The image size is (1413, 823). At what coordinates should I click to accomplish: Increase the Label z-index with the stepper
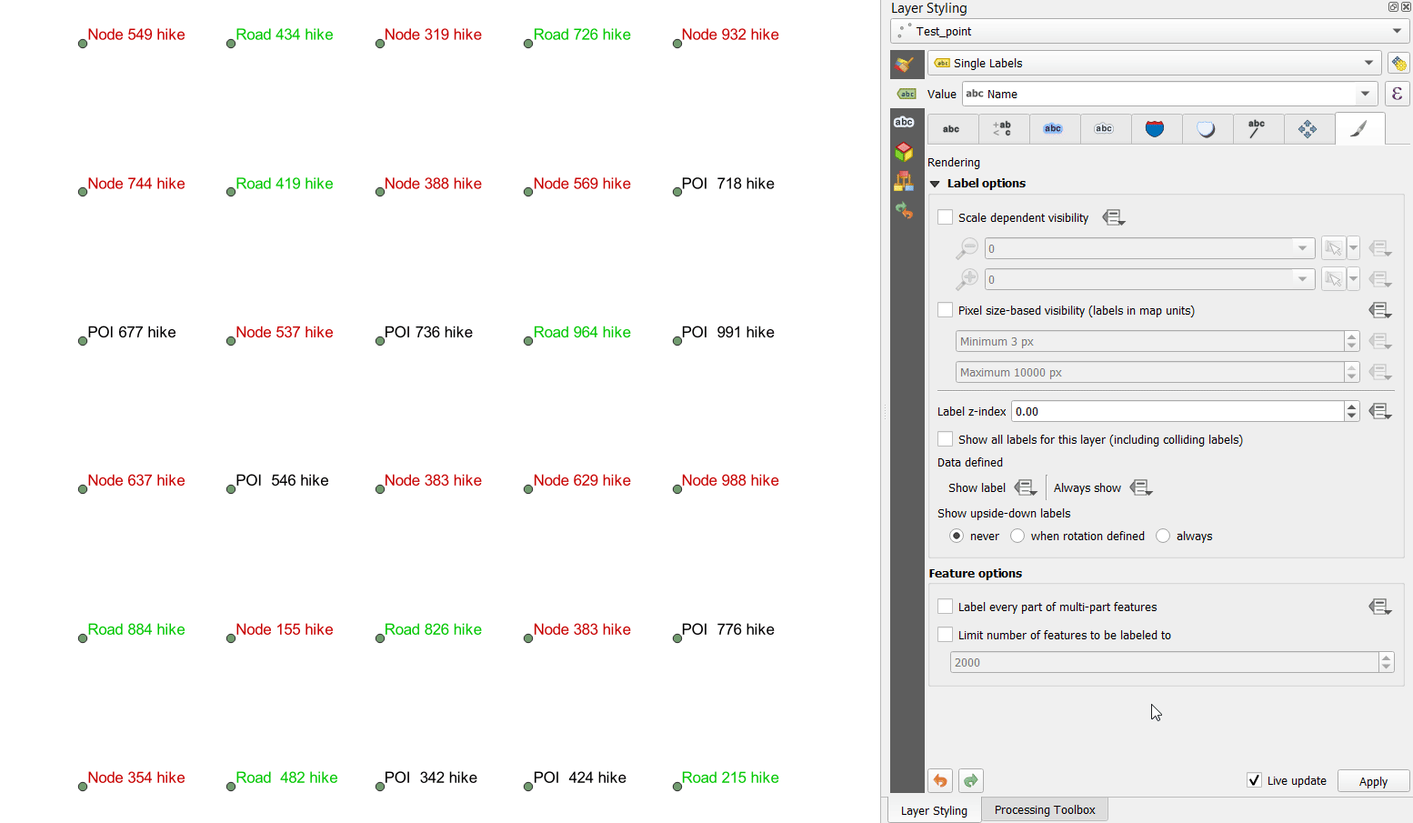click(x=1352, y=406)
